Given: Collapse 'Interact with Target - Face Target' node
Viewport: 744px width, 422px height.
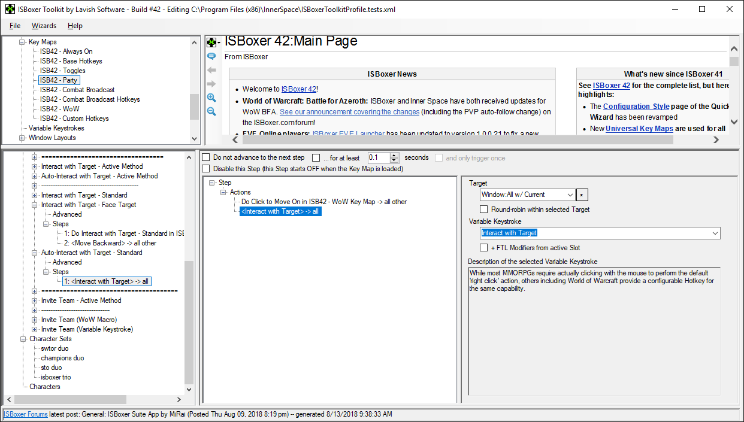Looking at the screenshot, I should click(x=35, y=205).
